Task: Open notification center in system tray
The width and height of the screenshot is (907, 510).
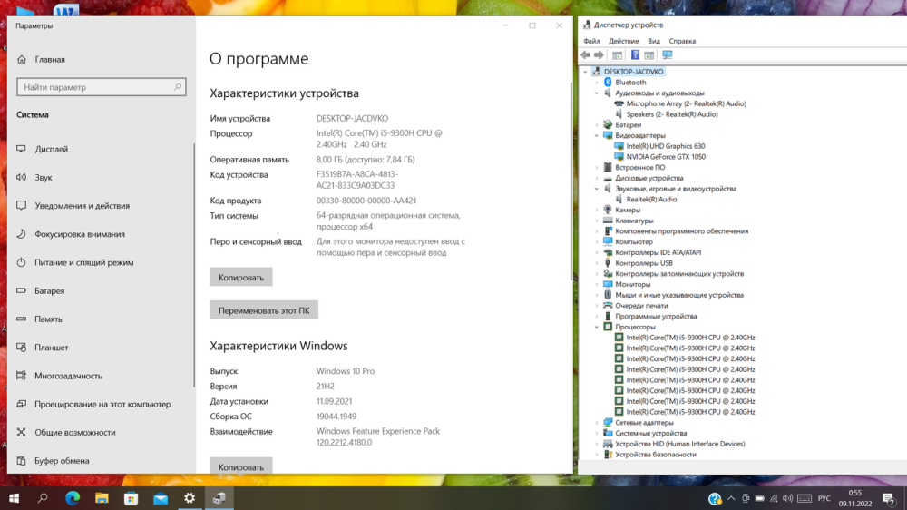Action: click(x=889, y=498)
